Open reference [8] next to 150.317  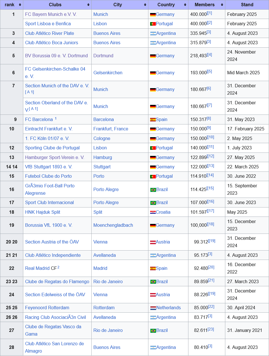209,118
